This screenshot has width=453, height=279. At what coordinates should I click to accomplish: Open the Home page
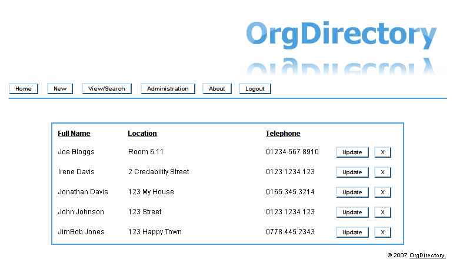pyautogui.click(x=24, y=89)
